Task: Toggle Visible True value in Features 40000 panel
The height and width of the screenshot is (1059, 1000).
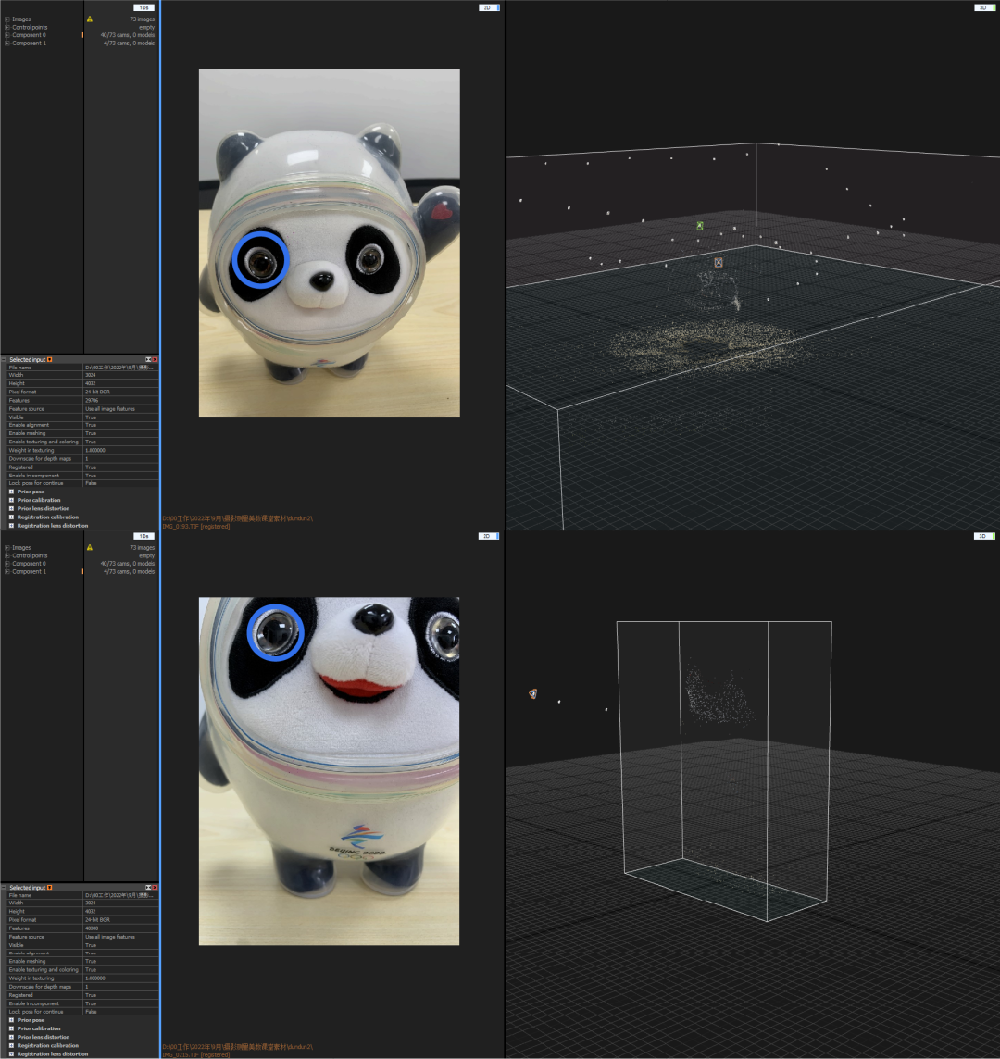Action: click(121, 945)
